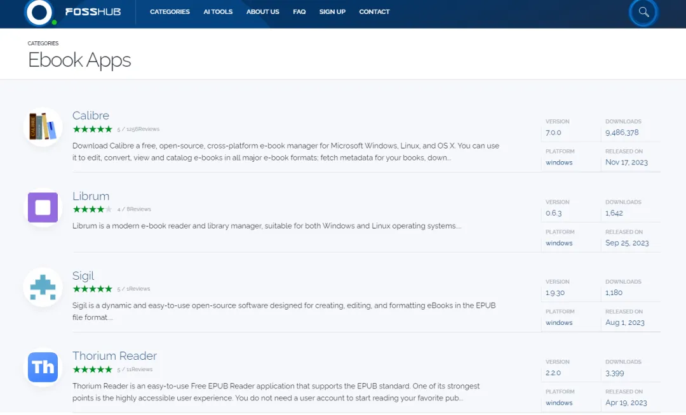Viewport: 686px width, 415px height.
Task: Click the Sigil description paragraph
Action: click(x=284, y=312)
